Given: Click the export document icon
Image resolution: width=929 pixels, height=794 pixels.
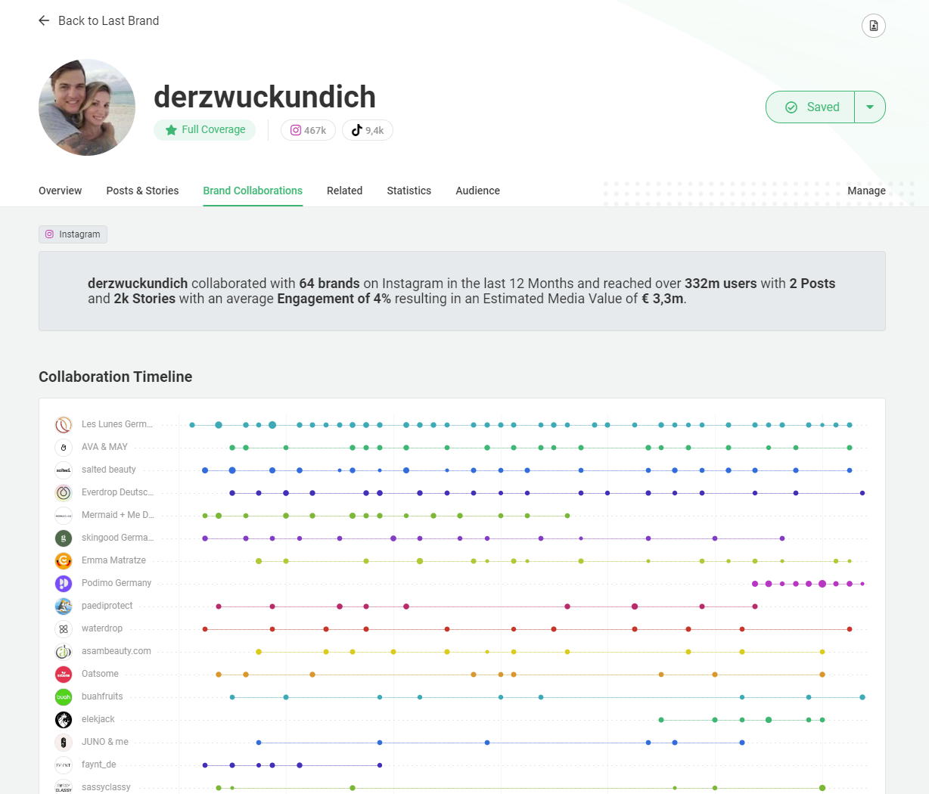Looking at the screenshot, I should [873, 26].
